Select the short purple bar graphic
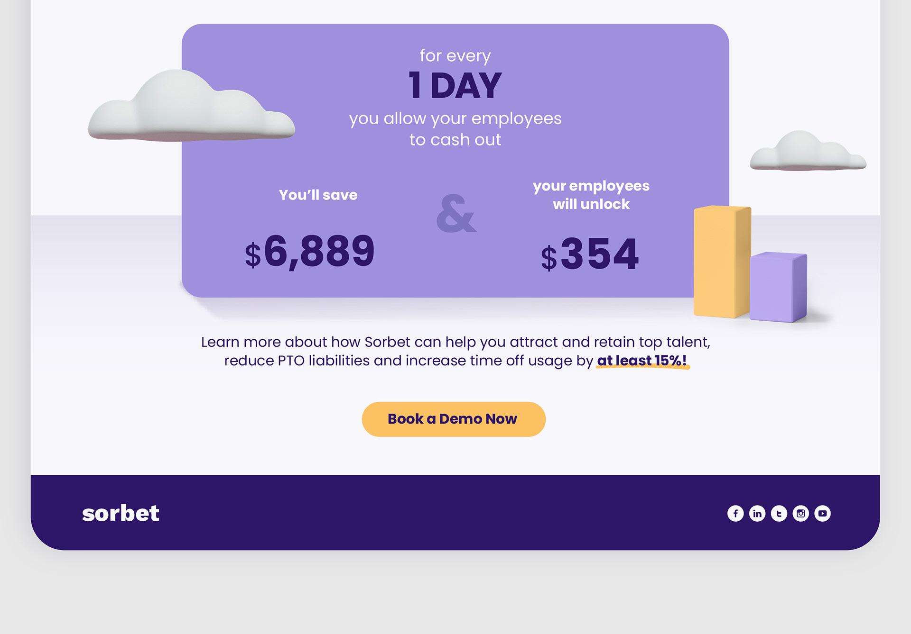This screenshot has width=911, height=634. pos(778,287)
